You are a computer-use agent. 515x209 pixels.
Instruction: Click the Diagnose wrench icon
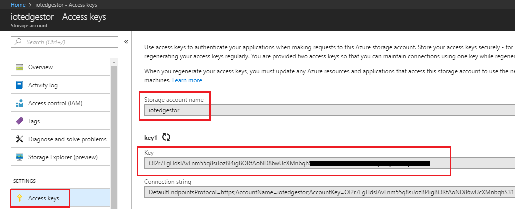pyautogui.click(x=20, y=139)
